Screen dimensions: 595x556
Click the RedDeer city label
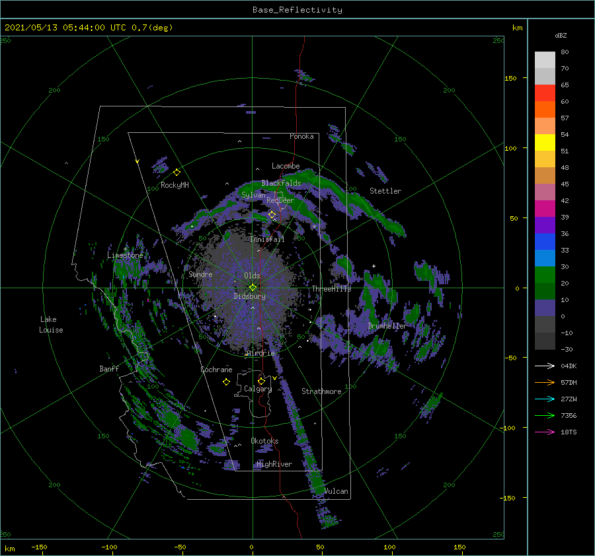[280, 200]
